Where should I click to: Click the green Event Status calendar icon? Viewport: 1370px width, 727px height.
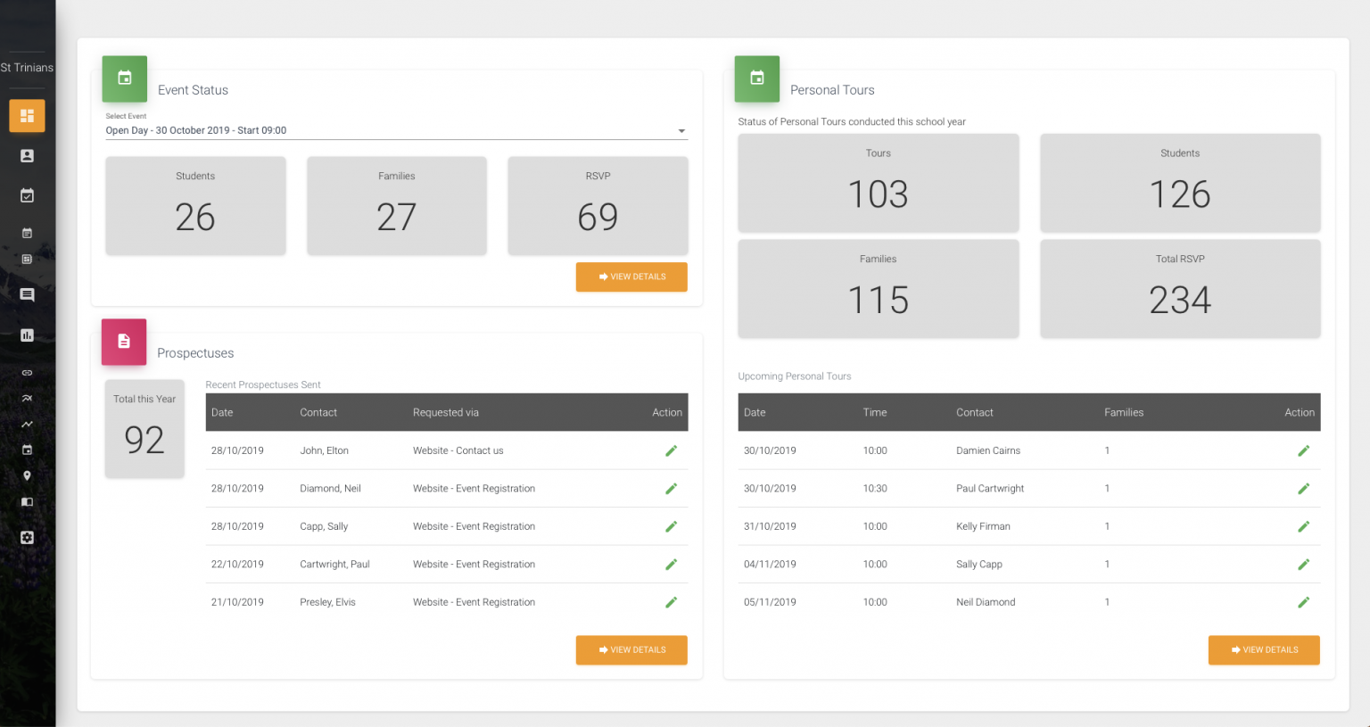[124, 78]
